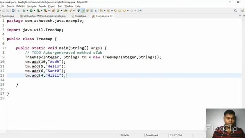Open the New Java Class dropdown arrow

click(61, 11)
